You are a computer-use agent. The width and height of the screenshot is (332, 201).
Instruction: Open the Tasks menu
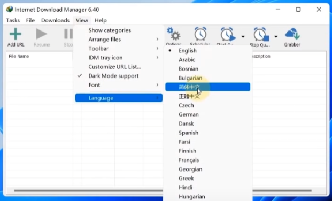coord(13,20)
